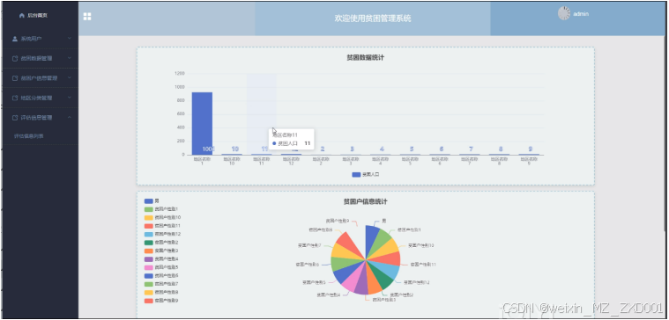Click the folder icon beside 贫困数据管理

(15, 59)
